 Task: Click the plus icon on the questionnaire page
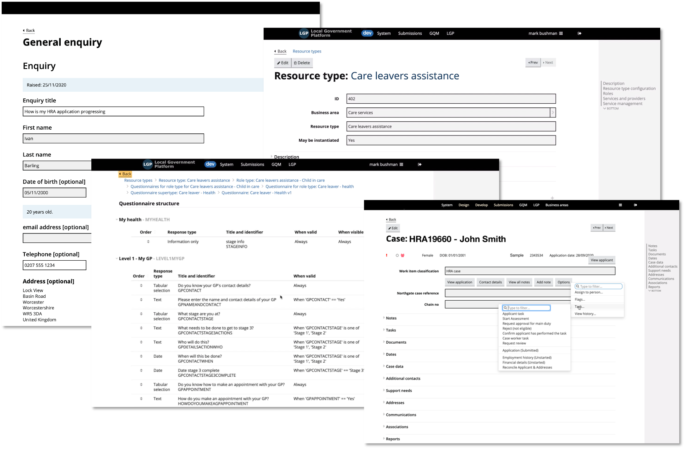552,198
